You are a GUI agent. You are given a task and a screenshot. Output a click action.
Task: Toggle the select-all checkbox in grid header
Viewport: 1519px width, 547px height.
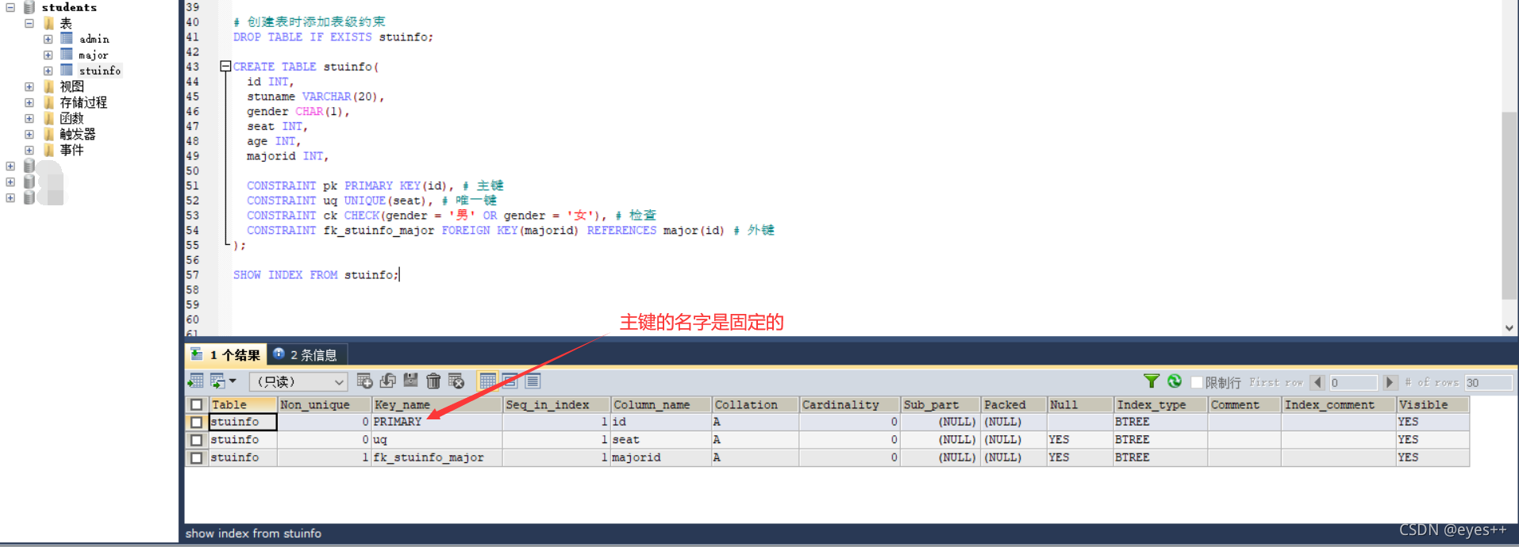[196, 404]
